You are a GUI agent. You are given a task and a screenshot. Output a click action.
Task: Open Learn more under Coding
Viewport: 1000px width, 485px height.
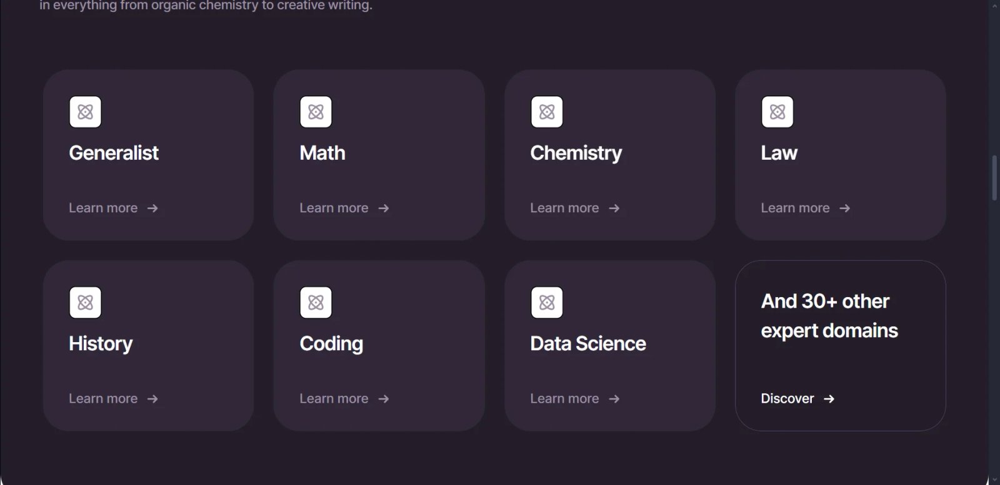click(x=334, y=398)
